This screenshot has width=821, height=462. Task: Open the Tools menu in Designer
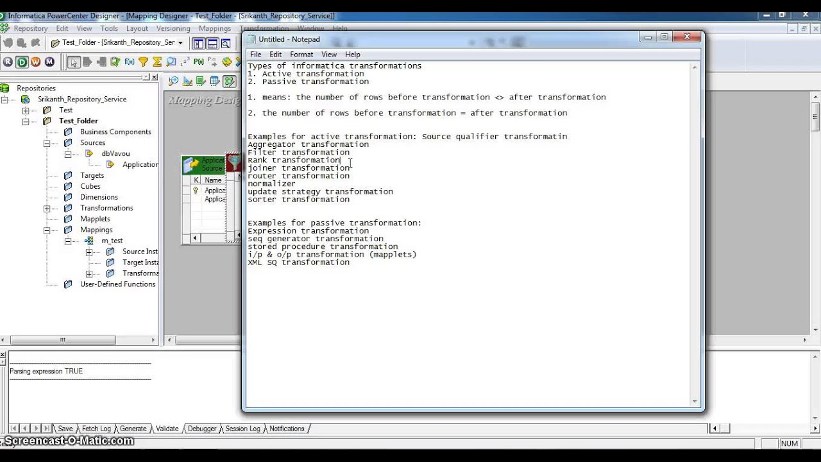(109, 28)
